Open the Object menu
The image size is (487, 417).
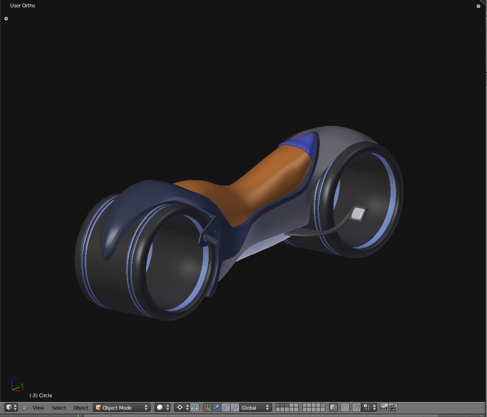80,408
